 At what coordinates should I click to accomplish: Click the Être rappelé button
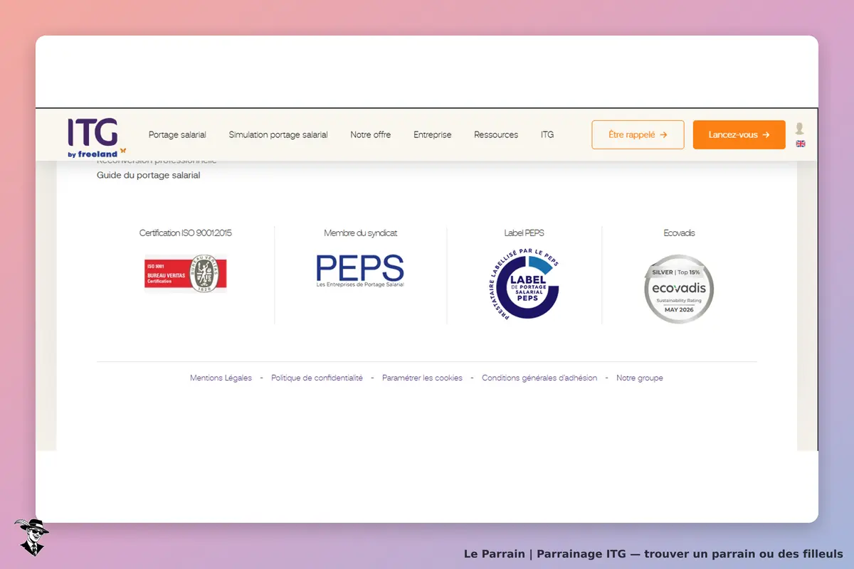tap(638, 134)
